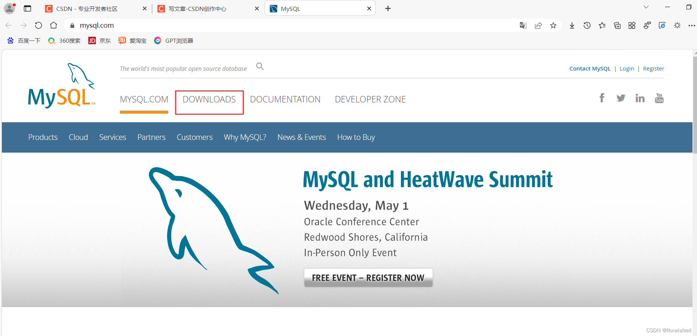Click the Register link
The height and width of the screenshot is (336, 697).
point(653,69)
